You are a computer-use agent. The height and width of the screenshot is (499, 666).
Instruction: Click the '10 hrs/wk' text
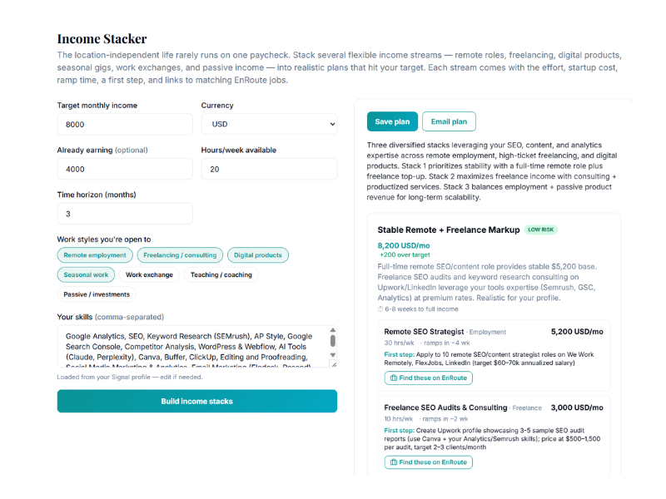[x=399, y=419]
